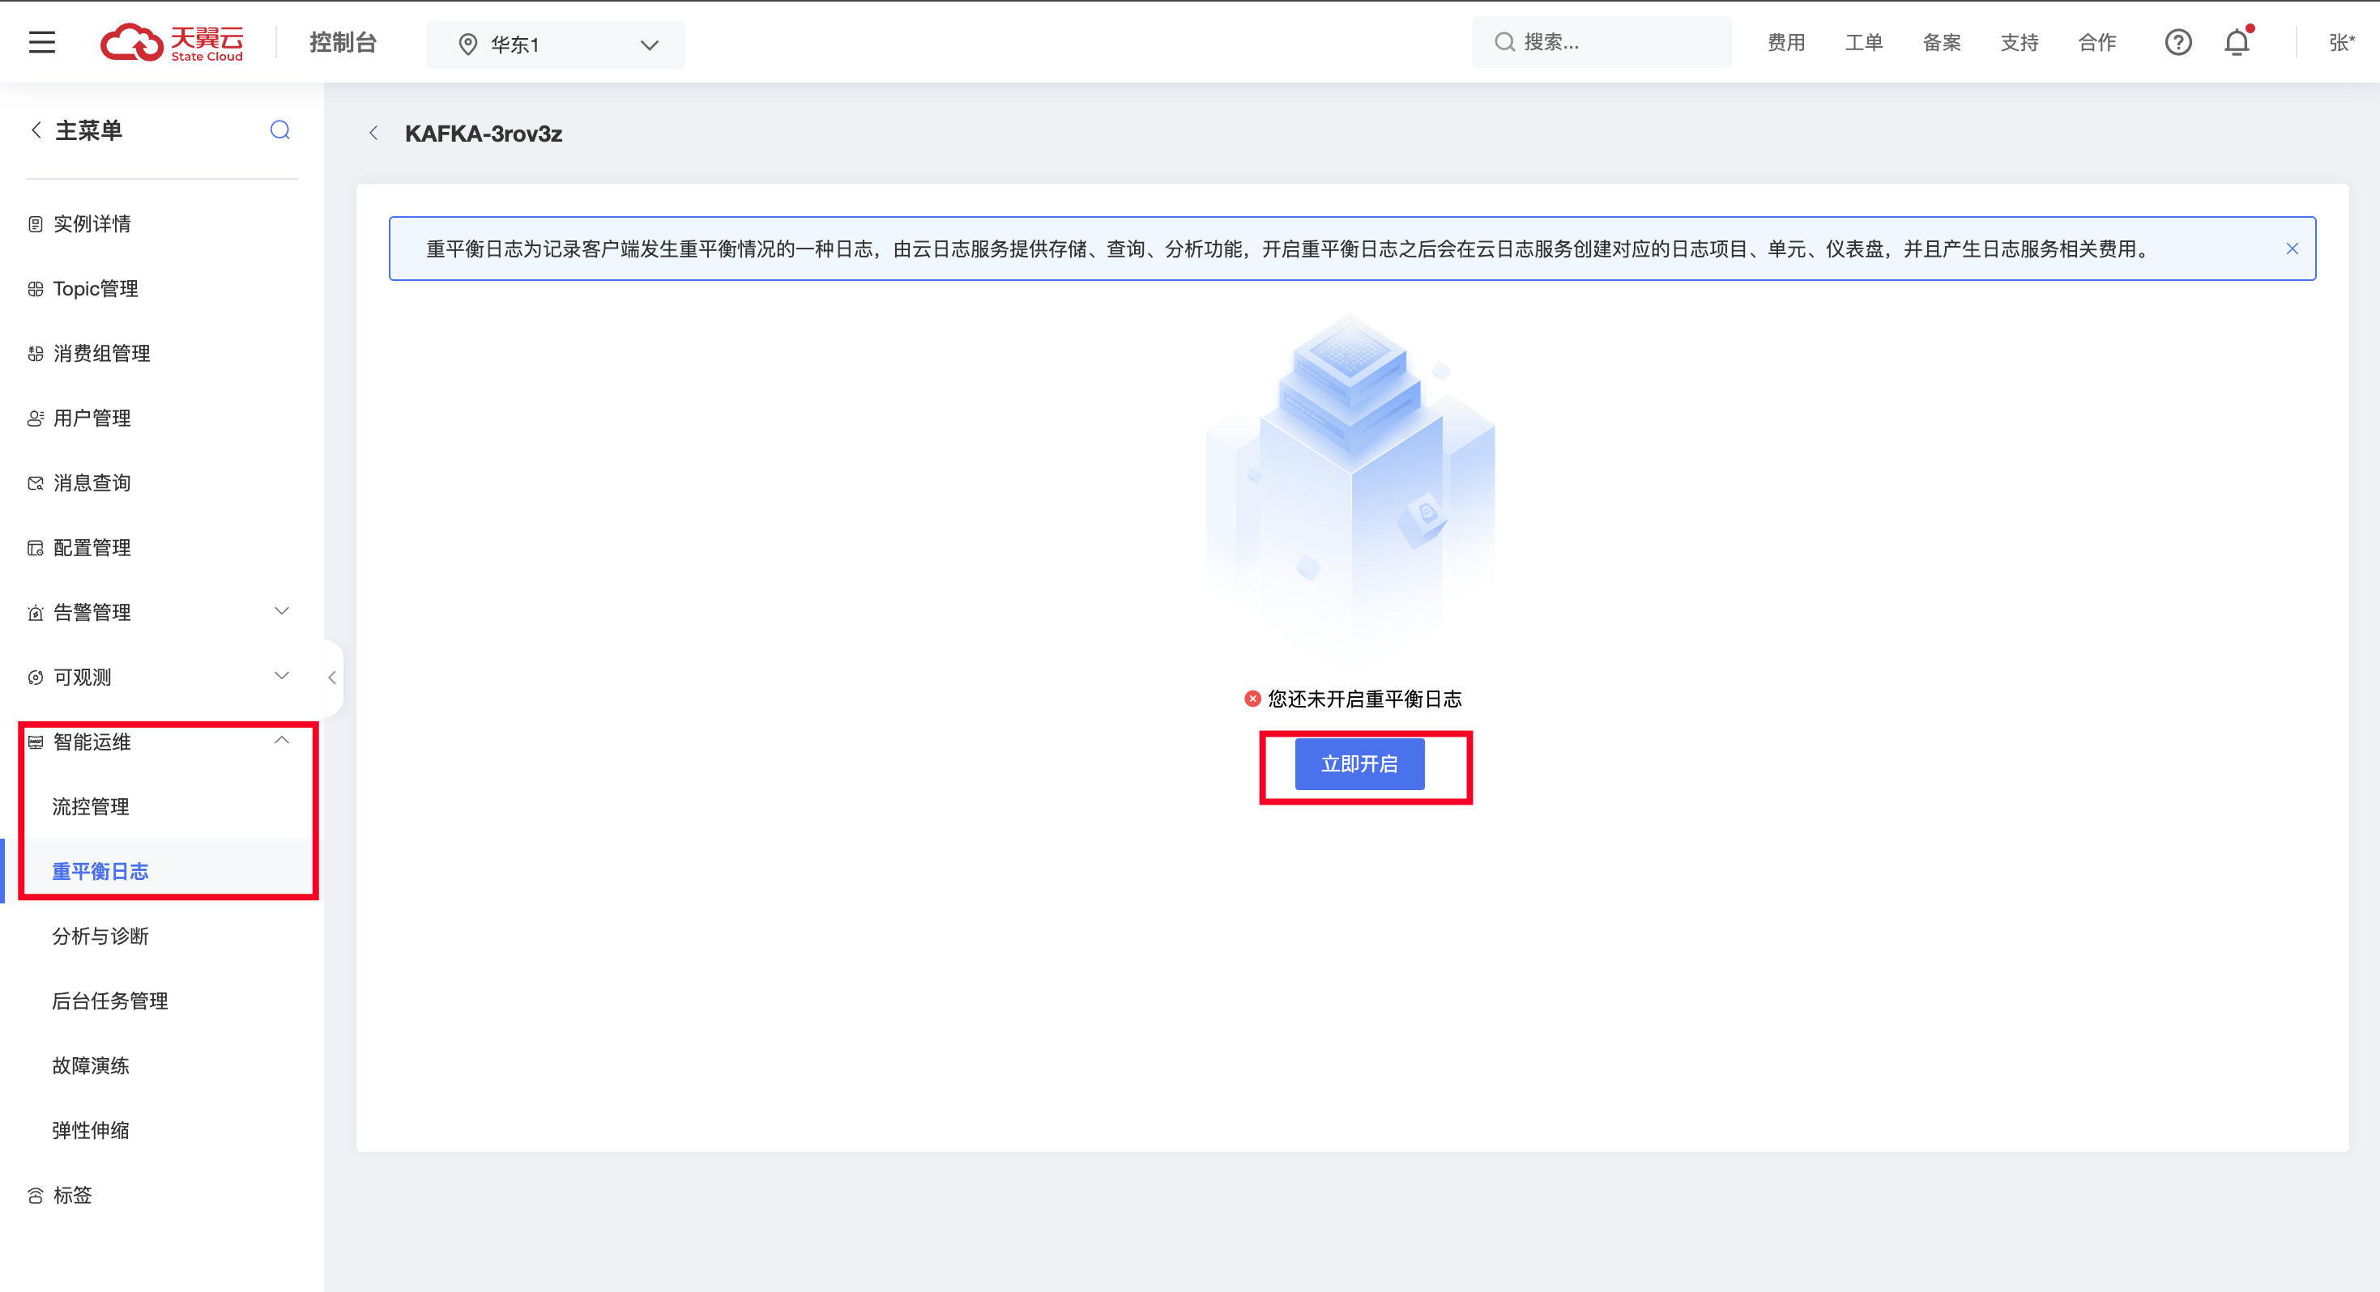This screenshot has height=1292, width=2380.
Task: Click the 您还未开启重平衡日志 message
Action: pos(1363,699)
